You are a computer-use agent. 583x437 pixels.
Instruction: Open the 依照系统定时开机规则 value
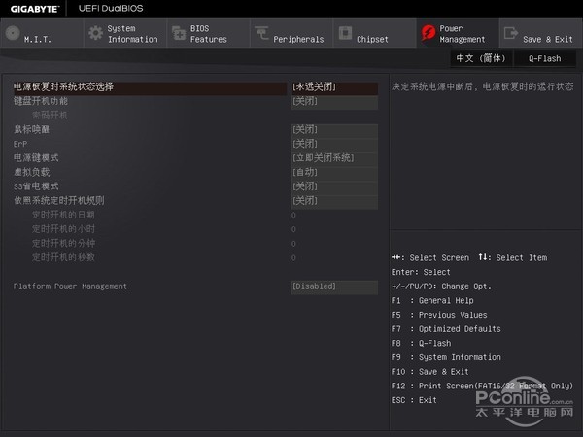click(334, 201)
